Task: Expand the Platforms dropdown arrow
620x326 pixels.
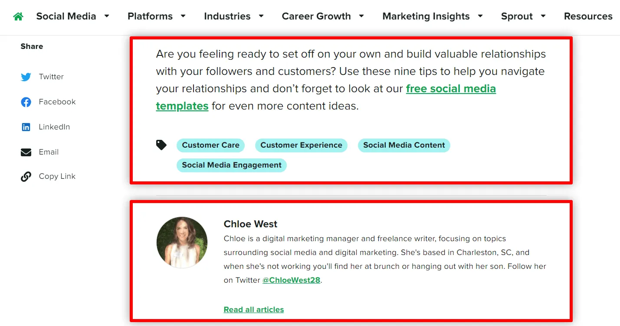Action: 183,16
